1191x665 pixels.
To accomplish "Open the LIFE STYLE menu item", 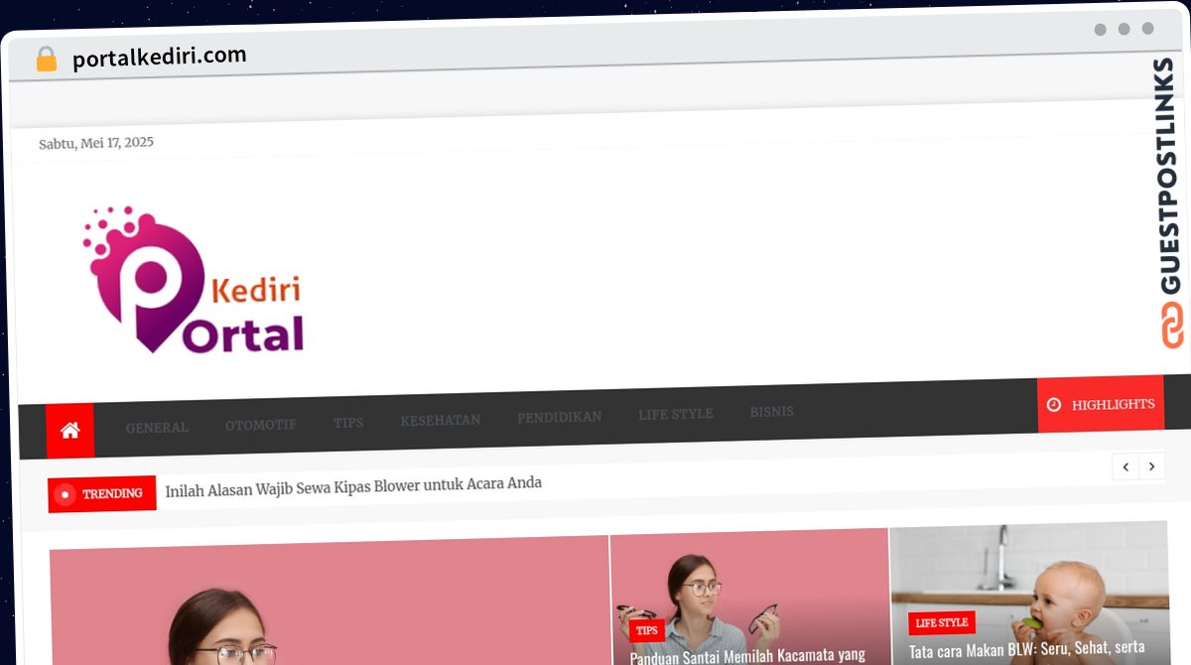I will point(676,414).
